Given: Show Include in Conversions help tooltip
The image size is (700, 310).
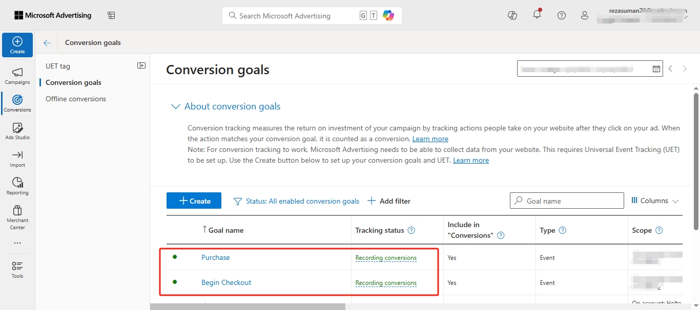Looking at the screenshot, I should (x=501, y=235).
